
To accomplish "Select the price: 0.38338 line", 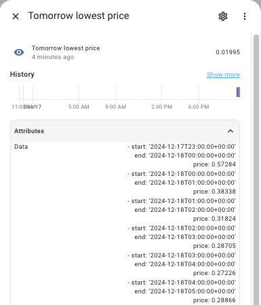I will click(214, 192).
